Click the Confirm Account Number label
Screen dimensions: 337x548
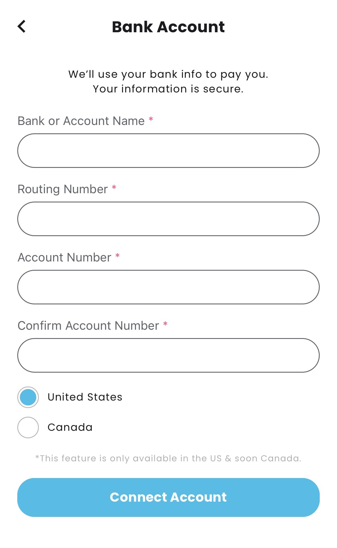coord(88,326)
